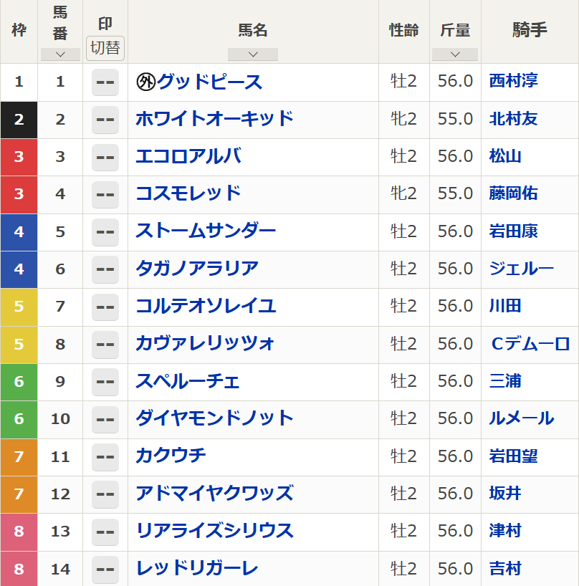Screen dimensions: 579x586
Task: Set the mark for horse number 3
Action: click(x=105, y=157)
